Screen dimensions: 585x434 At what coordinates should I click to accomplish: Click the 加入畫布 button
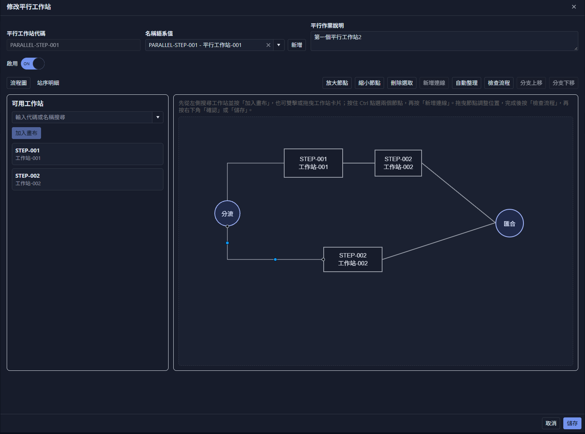[26, 133]
